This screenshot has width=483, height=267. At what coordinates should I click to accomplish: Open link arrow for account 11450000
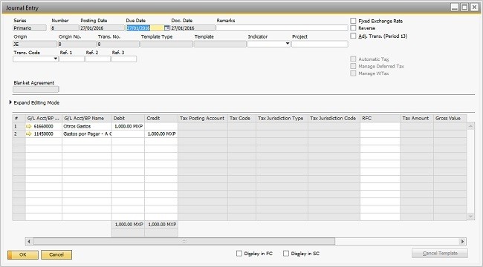click(29, 133)
